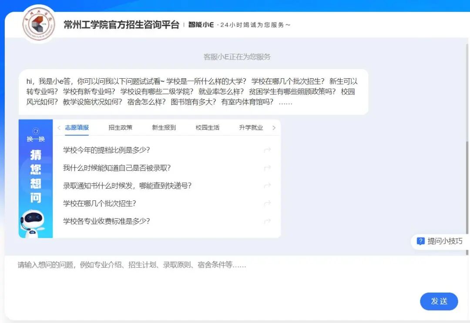Click the 常州工学院官方招生咨询平台 title
Screen dimensions: 470x323
pyautogui.click(x=121, y=24)
